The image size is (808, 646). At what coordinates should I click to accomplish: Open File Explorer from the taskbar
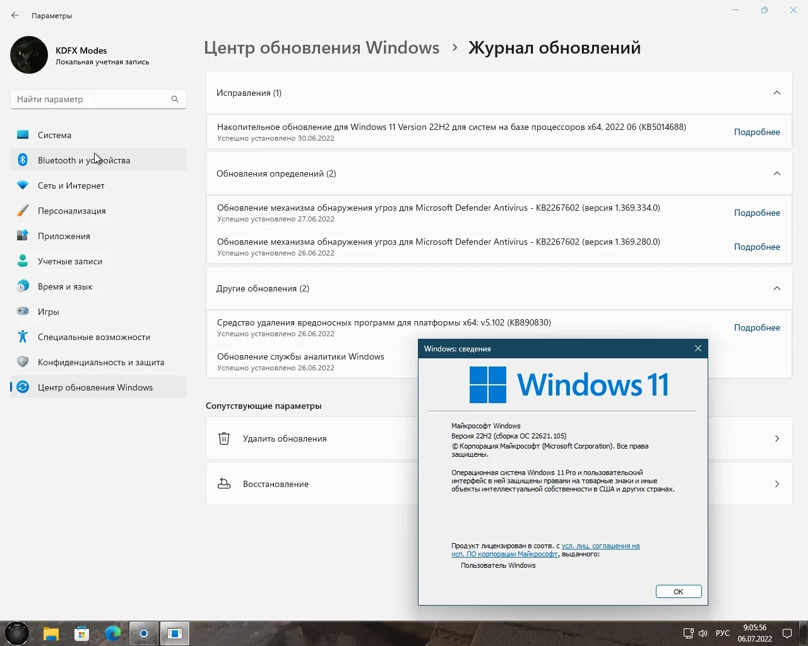[51, 633]
